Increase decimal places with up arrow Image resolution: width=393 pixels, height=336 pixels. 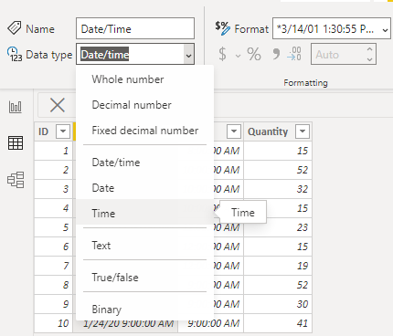[x=369, y=49]
